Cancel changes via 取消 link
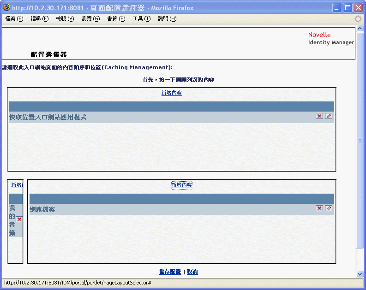The image size is (366, 290). coord(192,272)
